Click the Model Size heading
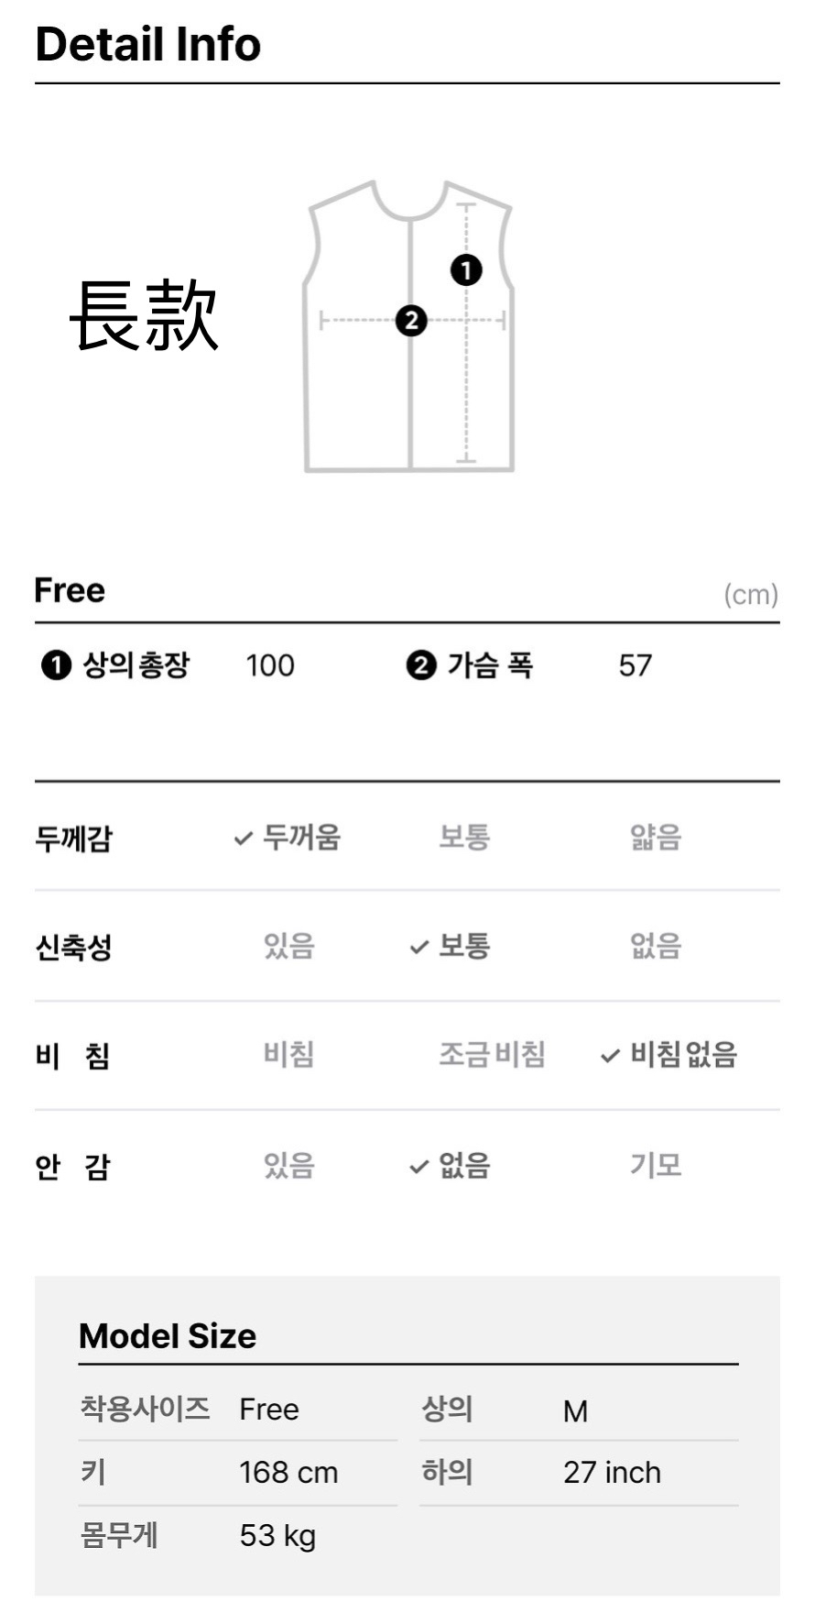Viewport: 815px width, 1613px height. tap(168, 1336)
